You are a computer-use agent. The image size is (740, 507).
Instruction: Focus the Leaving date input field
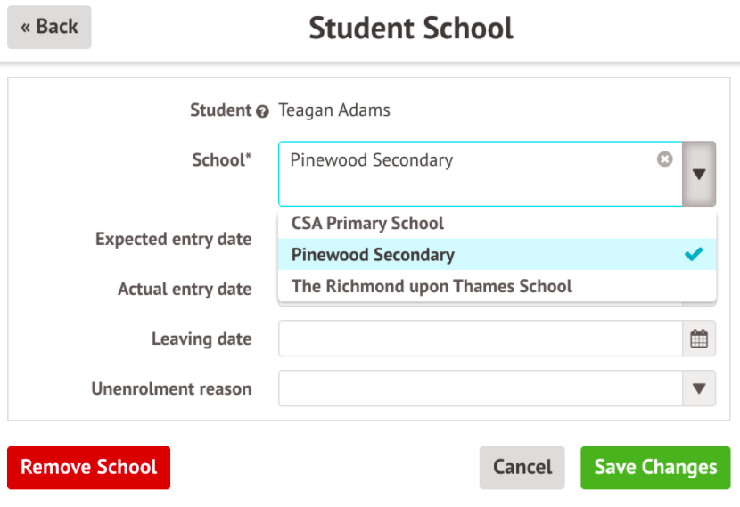point(481,339)
